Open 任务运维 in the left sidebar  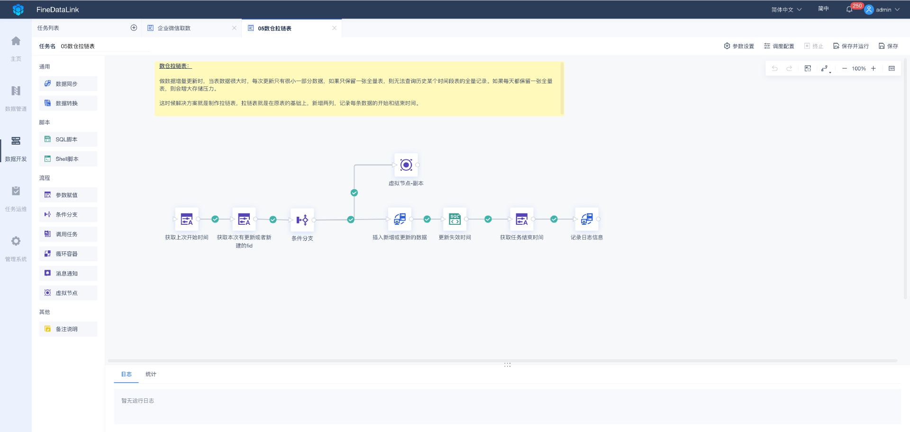tap(16, 199)
